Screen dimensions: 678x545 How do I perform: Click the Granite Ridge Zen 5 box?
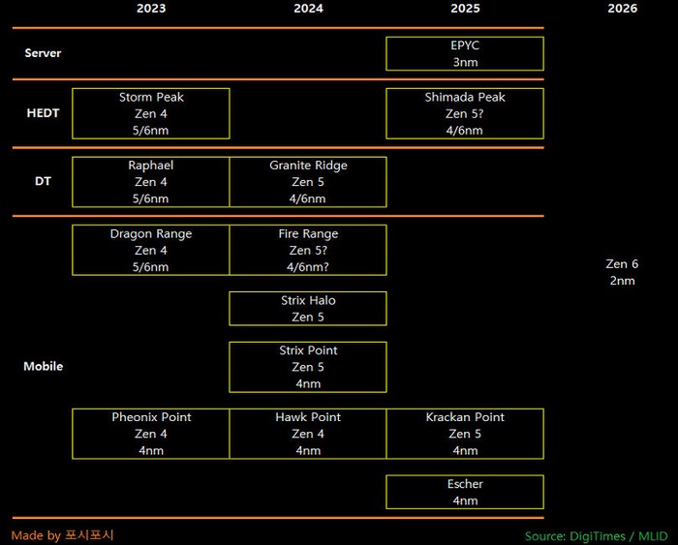308,182
